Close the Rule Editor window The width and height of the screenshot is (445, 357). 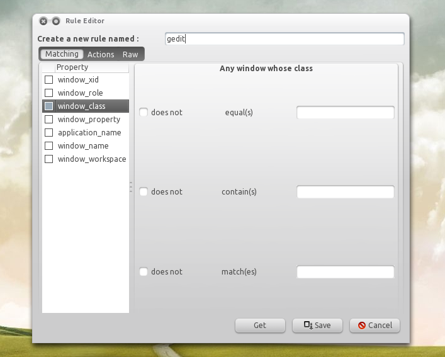coord(43,21)
